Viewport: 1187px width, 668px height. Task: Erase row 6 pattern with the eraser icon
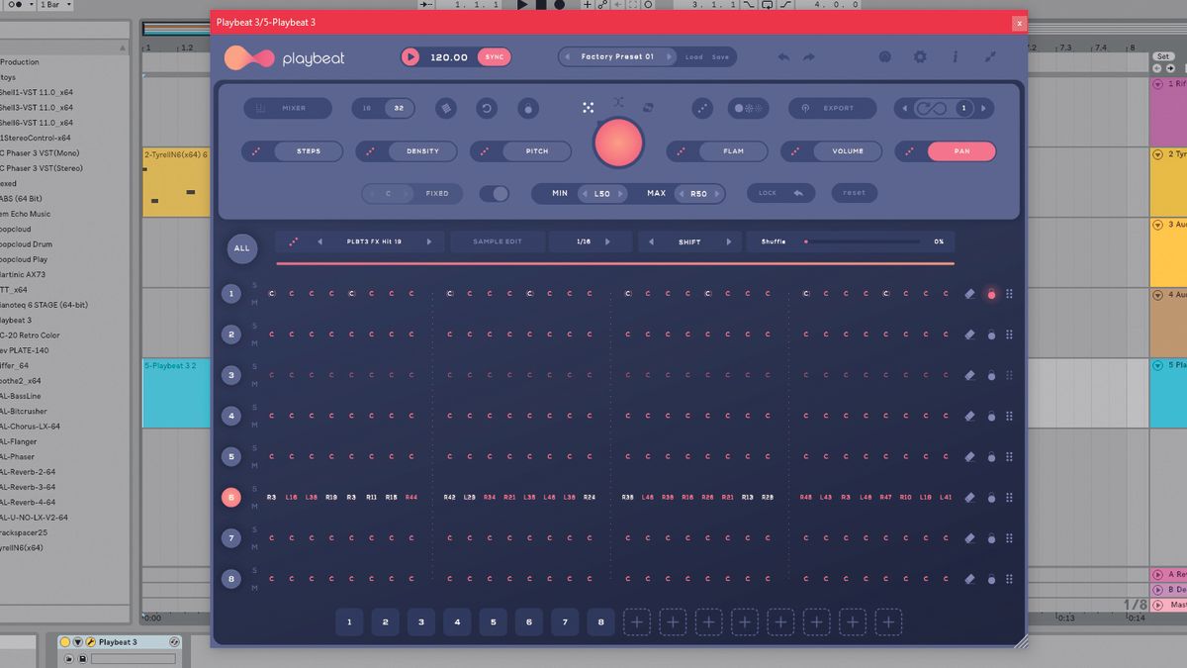[x=970, y=498]
